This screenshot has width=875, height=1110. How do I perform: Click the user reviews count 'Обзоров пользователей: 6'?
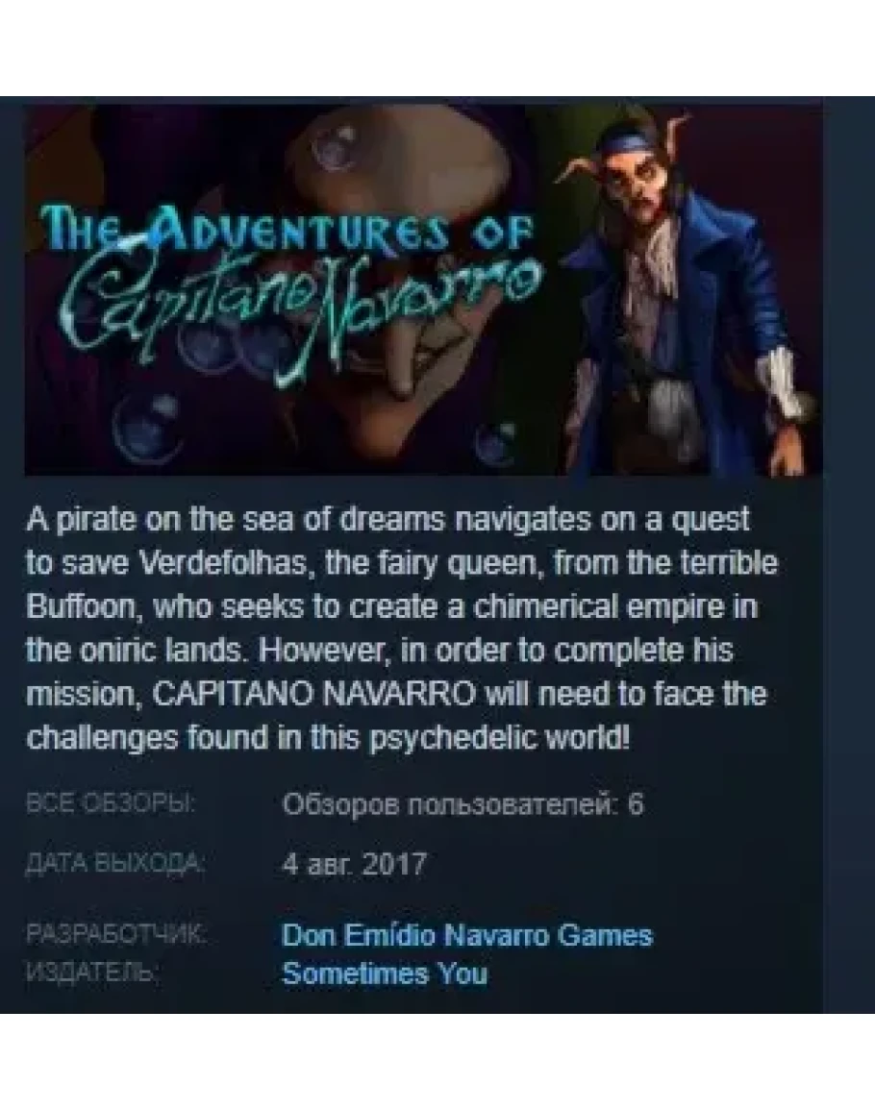(462, 804)
